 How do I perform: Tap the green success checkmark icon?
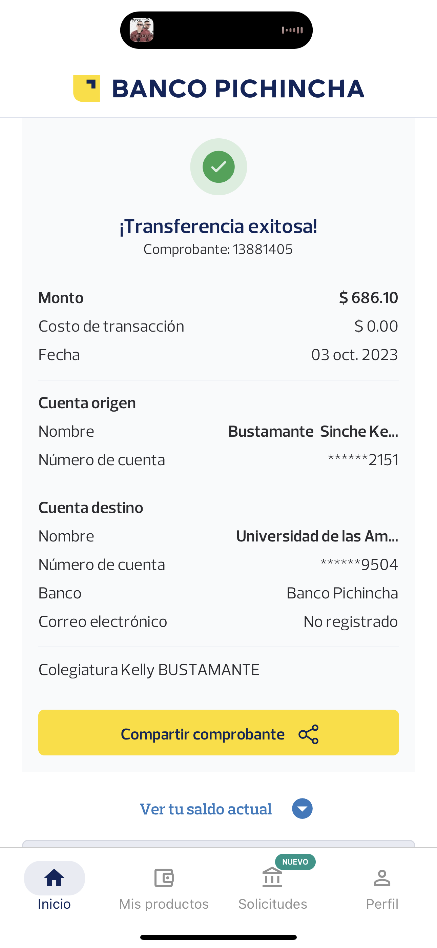pyautogui.click(x=218, y=167)
